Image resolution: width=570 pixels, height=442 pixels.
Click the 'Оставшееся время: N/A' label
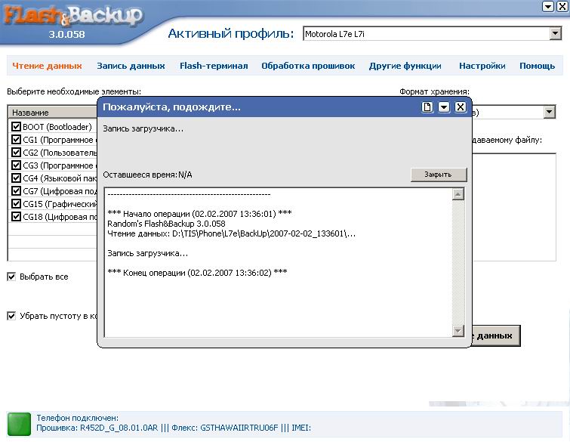(147, 175)
